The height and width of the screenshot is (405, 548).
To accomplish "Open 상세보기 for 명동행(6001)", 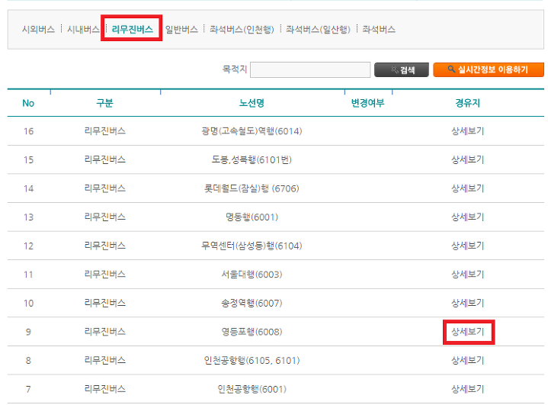I will [468, 217].
